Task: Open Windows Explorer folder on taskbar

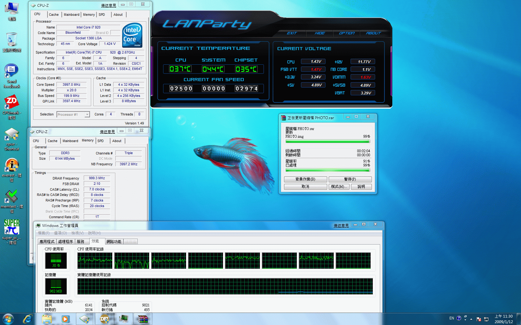Action: click(x=47, y=319)
